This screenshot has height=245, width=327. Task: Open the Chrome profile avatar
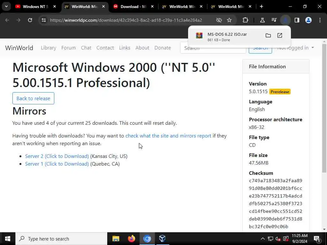coord(308,20)
